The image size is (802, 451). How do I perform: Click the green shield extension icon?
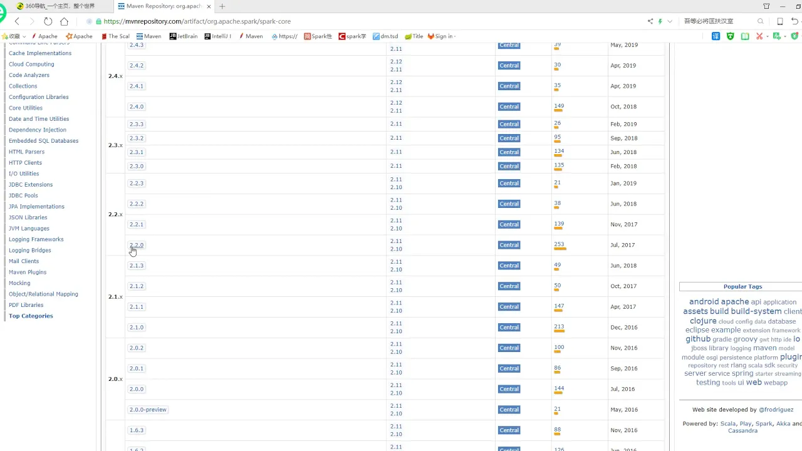coord(731,36)
